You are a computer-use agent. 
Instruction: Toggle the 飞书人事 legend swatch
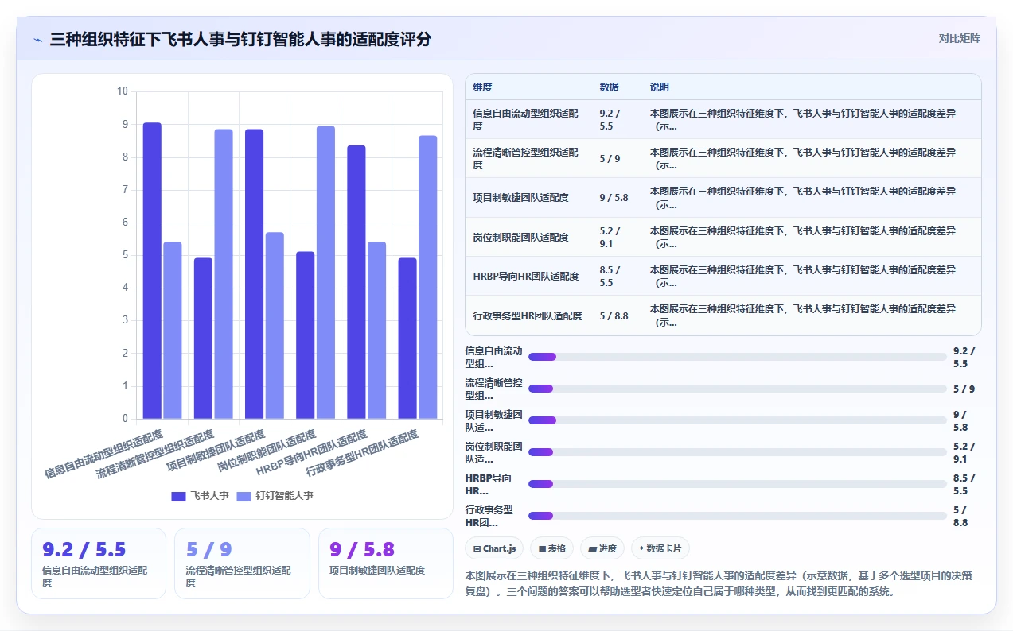(178, 496)
